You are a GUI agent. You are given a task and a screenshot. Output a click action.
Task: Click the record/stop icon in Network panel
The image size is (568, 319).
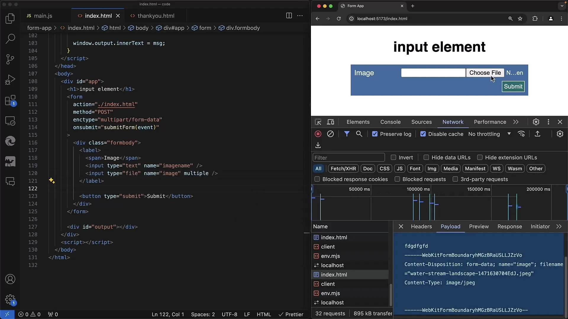tap(318, 134)
